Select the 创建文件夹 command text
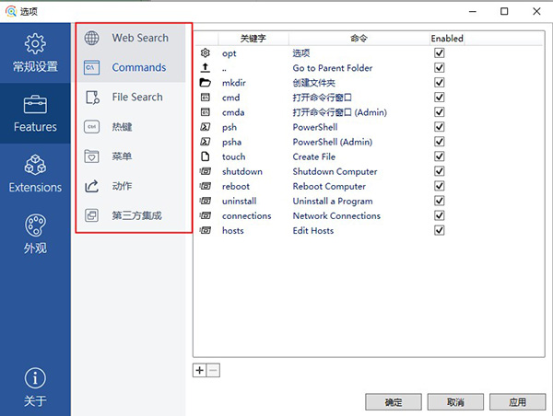 pos(314,83)
